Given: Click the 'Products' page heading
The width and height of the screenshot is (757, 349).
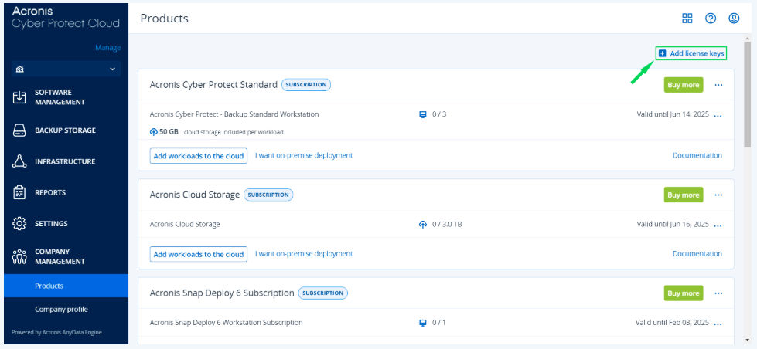Looking at the screenshot, I should 164,19.
